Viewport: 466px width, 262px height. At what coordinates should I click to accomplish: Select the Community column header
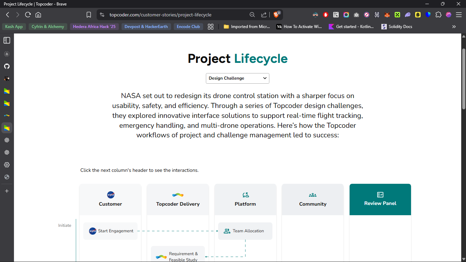(x=312, y=199)
